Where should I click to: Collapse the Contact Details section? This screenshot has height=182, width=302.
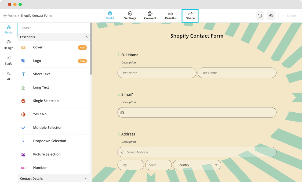86,178
